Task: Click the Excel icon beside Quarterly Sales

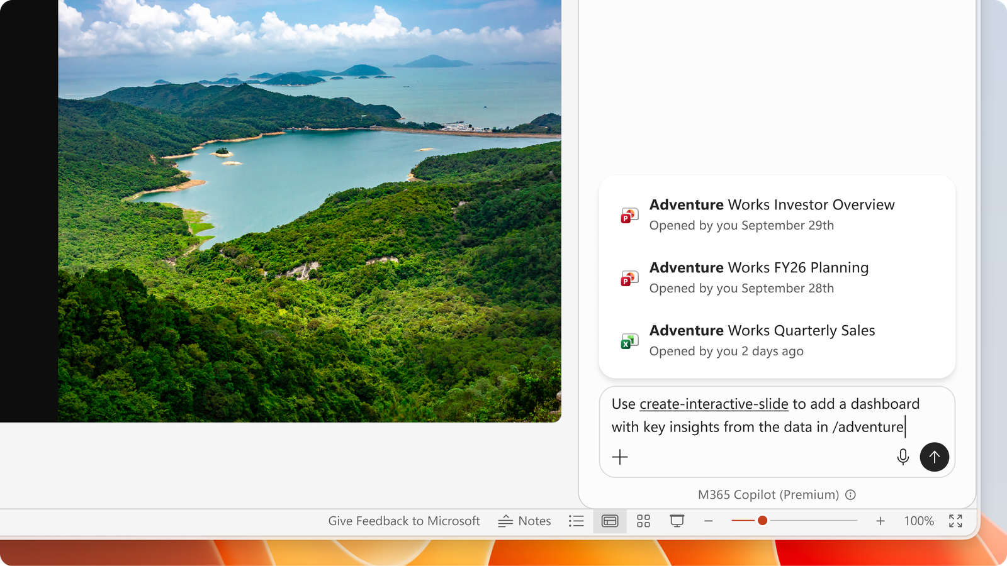Action: click(629, 341)
